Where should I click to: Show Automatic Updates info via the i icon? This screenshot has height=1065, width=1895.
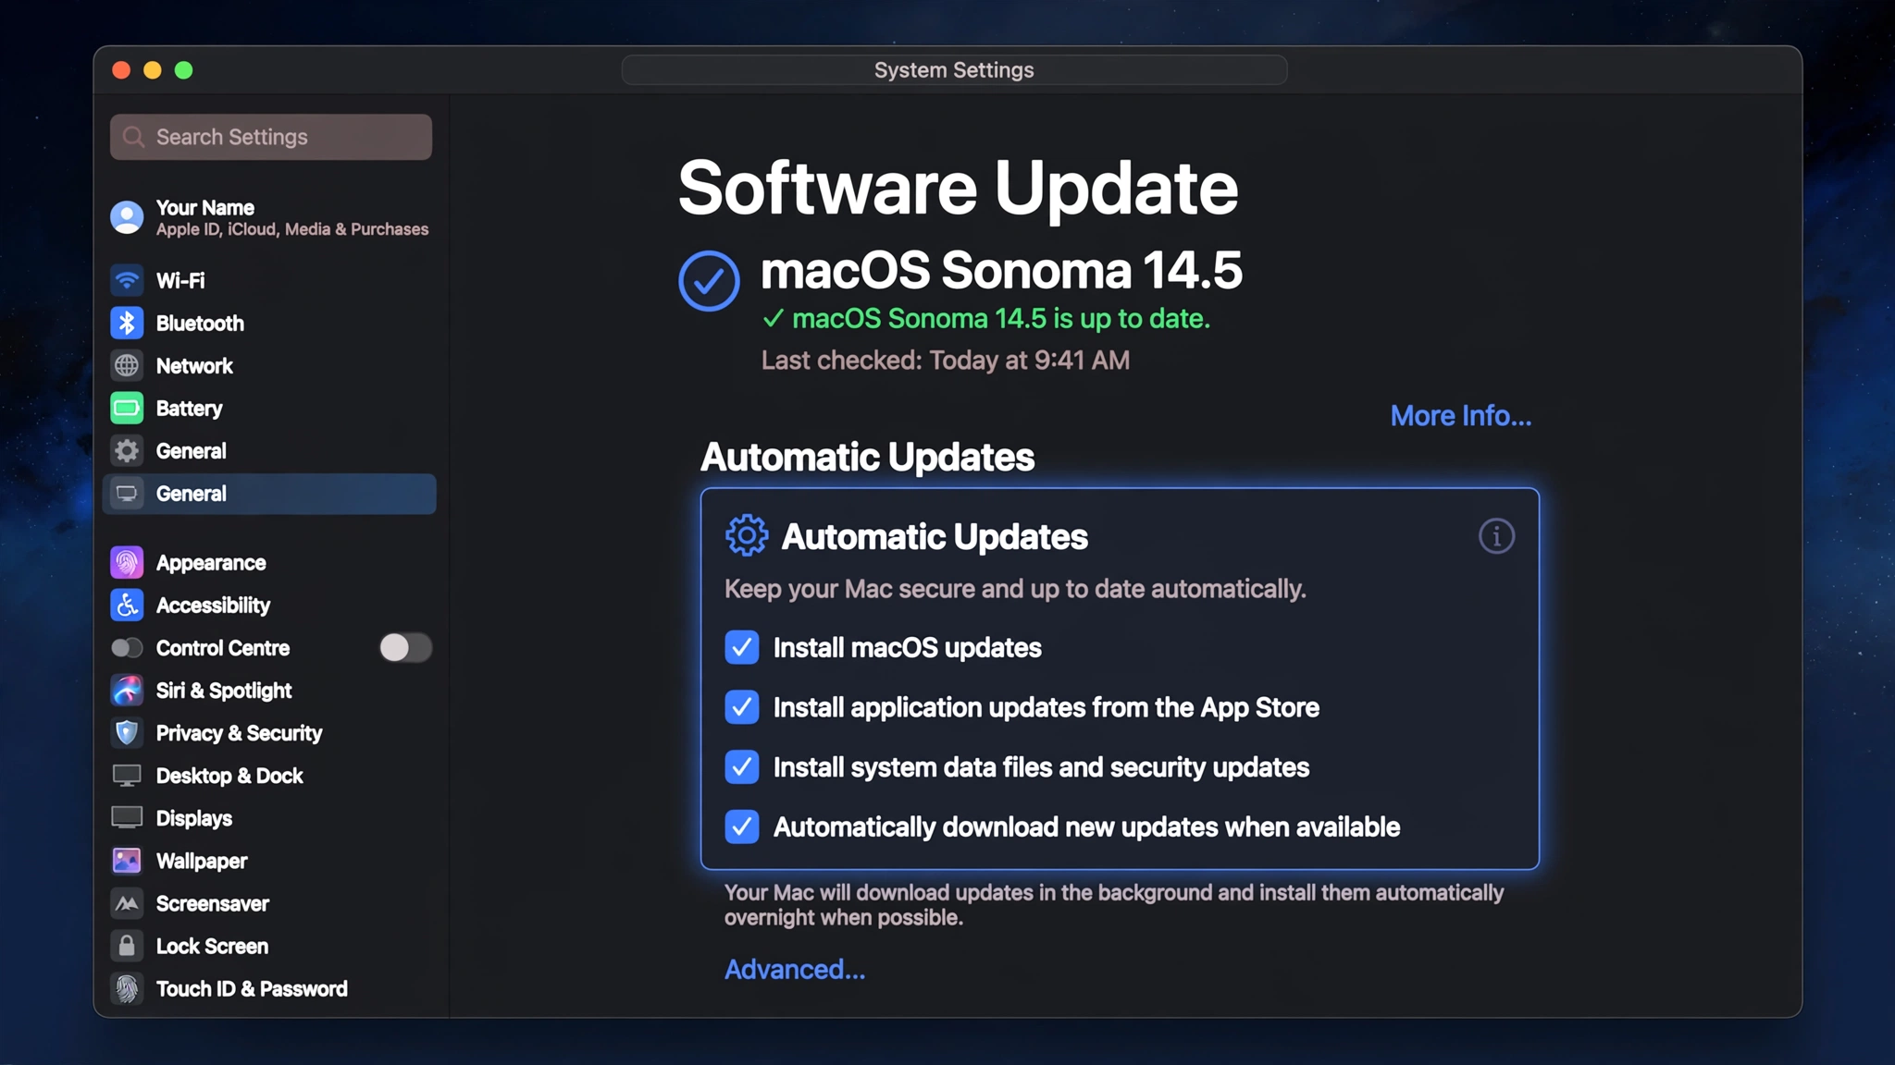pos(1496,535)
